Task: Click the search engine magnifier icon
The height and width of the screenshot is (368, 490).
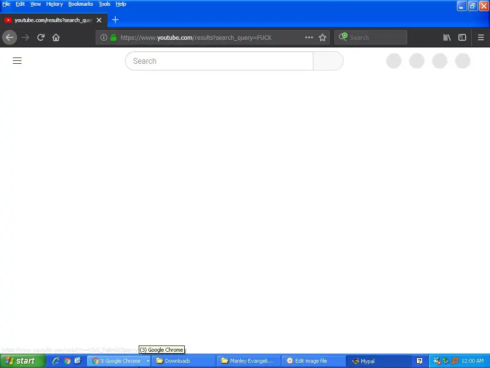Action: (x=343, y=37)
